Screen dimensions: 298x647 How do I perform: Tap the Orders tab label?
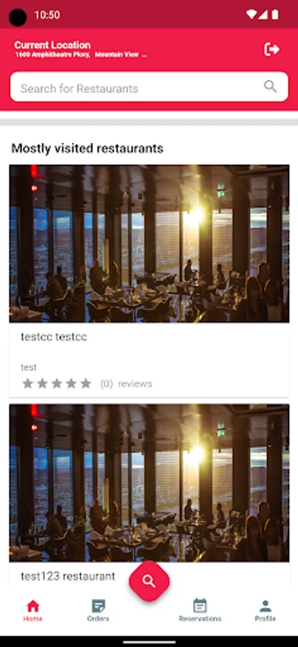(x=98, y=618)
